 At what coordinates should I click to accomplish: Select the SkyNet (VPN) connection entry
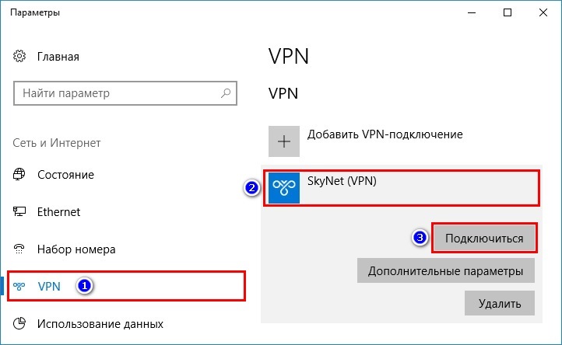[402, 188]
